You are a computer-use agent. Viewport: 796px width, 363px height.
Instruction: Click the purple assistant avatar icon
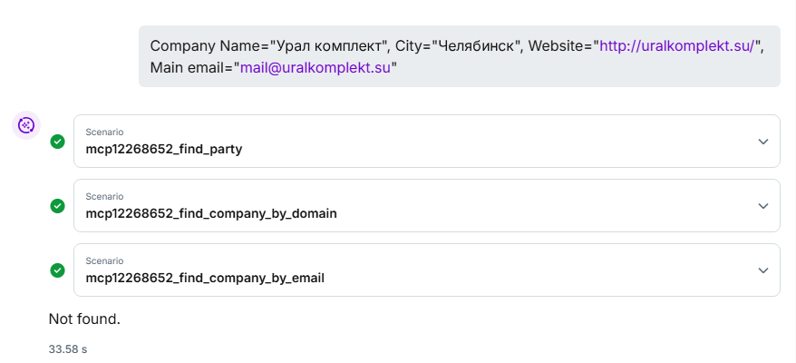[26, 125]
